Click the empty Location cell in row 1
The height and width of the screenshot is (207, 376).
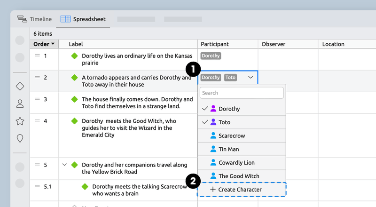coord(347,60)
